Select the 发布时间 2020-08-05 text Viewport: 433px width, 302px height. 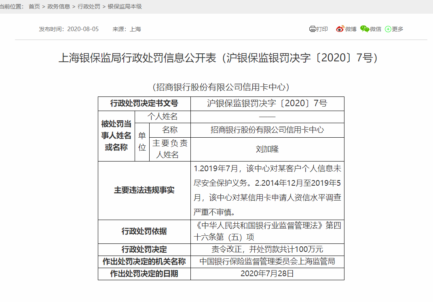pyautogui.click(x=69, y=29)
